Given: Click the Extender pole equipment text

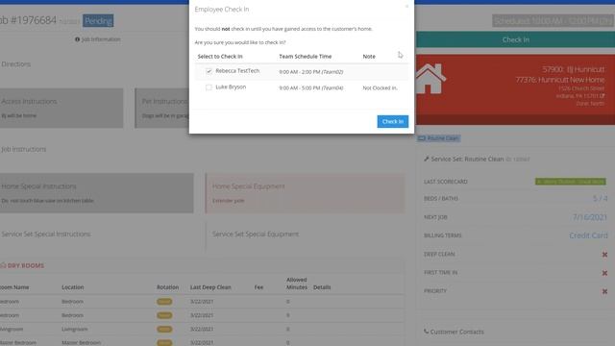Looking at the screenshot, I should click(229, 201).
